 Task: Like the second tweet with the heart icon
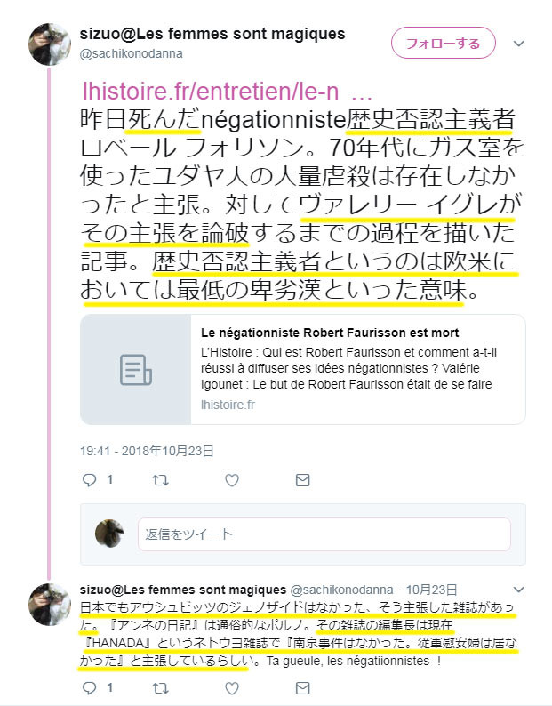232,688
